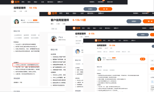Screen dimensions: 154x92
Task: Open 职位 in the 6-13k page navbar
Action: (68, 13)
